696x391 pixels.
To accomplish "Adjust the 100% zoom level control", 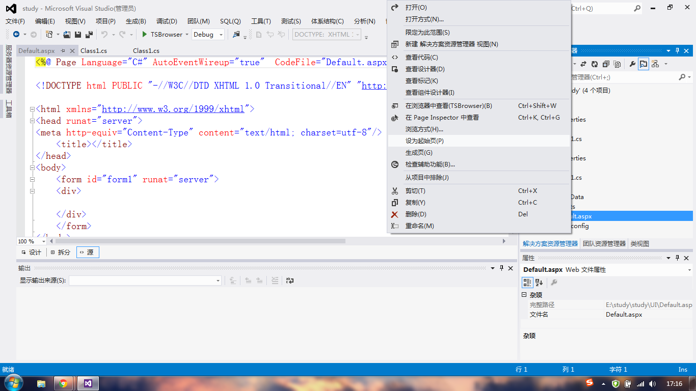I will click(x=31, y=240).
